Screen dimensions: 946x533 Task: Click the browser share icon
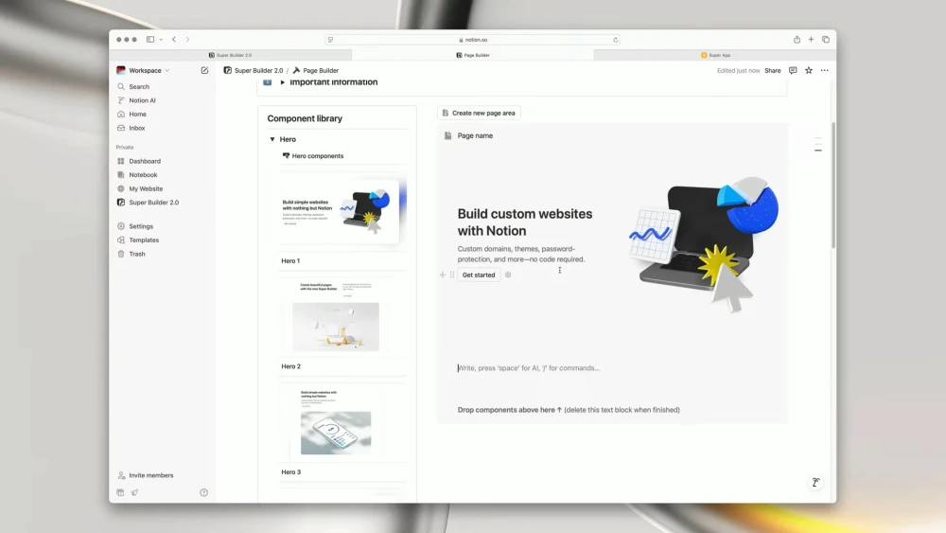click(x=797, y=40)
